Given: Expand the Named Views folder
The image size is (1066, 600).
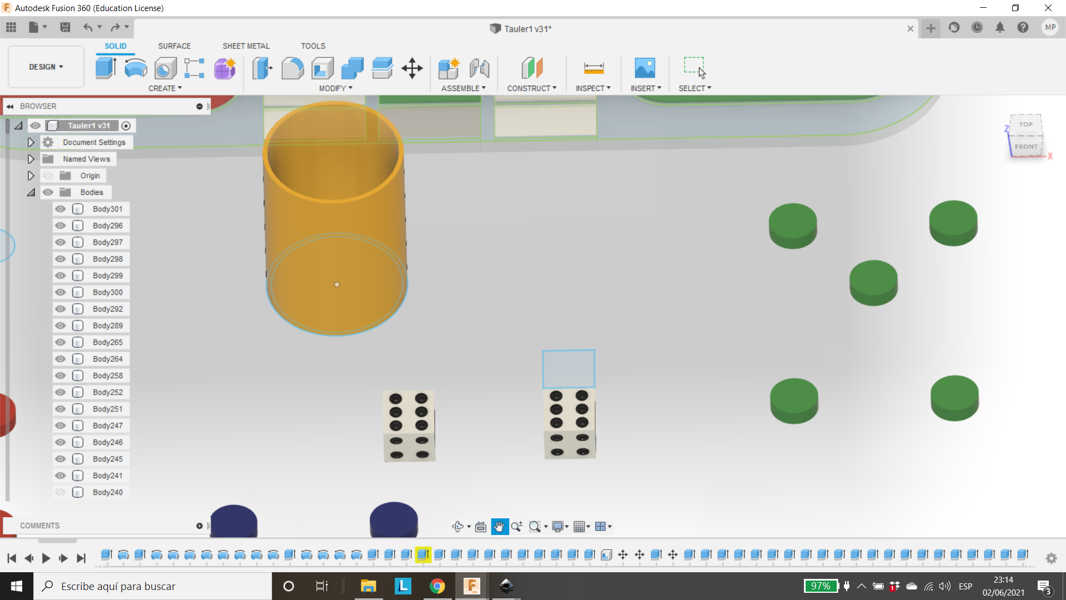Looking at the screenshot, I should pos(30,158).
